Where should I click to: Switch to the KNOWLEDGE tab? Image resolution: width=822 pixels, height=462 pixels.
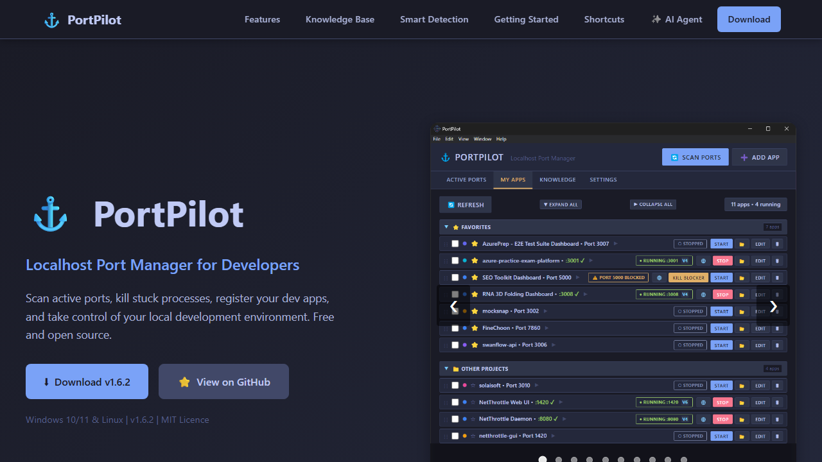click(557, 180)
